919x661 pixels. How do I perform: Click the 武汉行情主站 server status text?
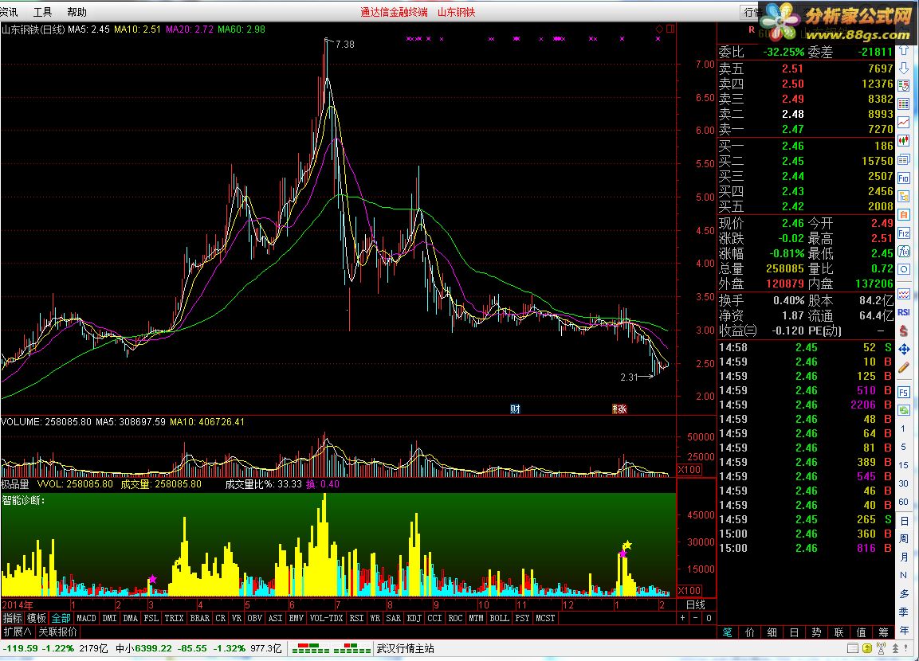click(x=406, y=648)
